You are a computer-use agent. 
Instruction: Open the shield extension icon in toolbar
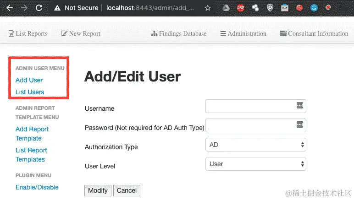pyautogui.click(x=270, y=8)
